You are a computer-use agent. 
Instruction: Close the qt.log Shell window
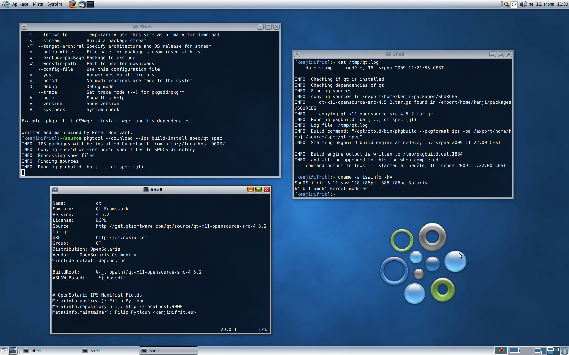(509, 54)
